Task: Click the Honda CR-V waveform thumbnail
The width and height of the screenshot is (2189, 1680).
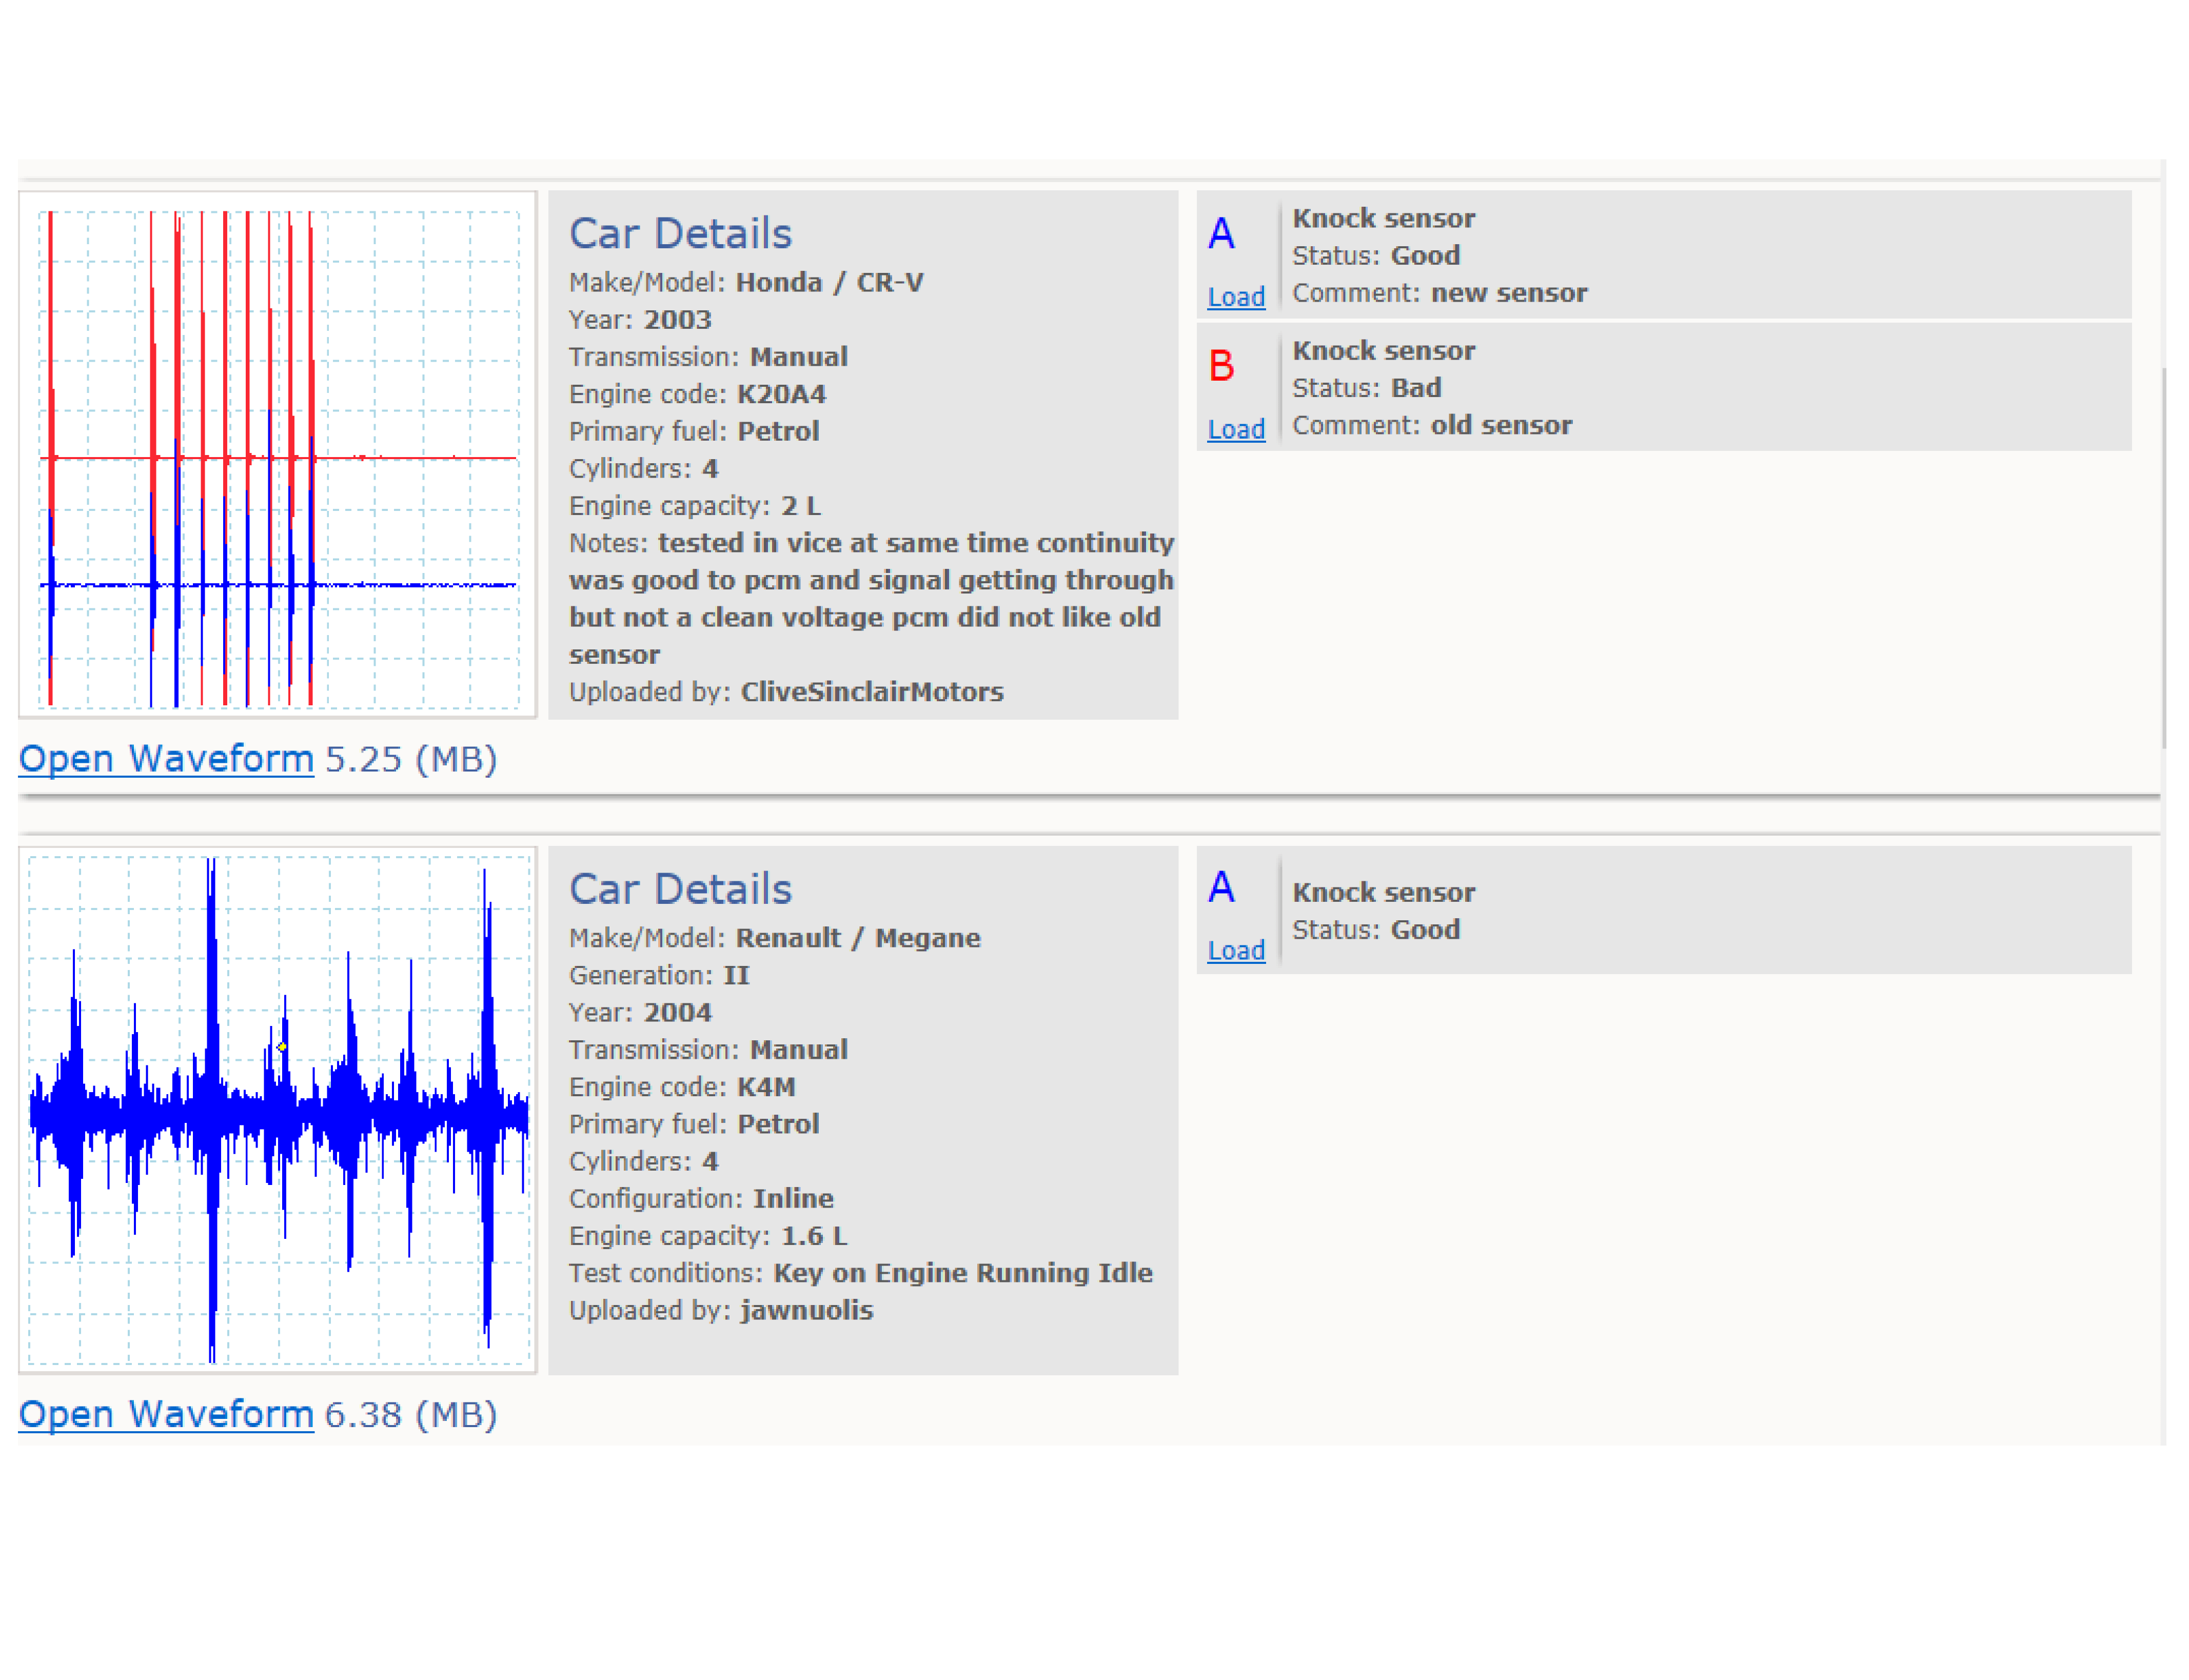Action: [277, 454]
